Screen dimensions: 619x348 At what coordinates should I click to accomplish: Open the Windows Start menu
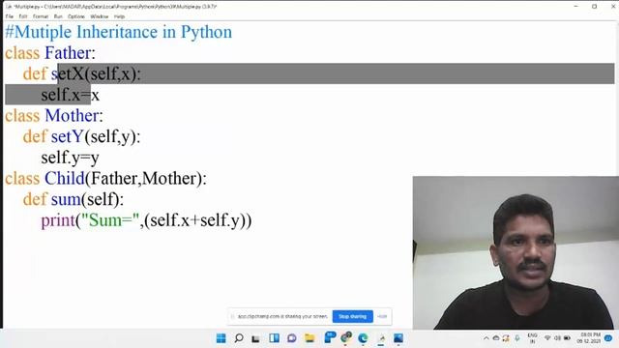click(x=221, y=338)
